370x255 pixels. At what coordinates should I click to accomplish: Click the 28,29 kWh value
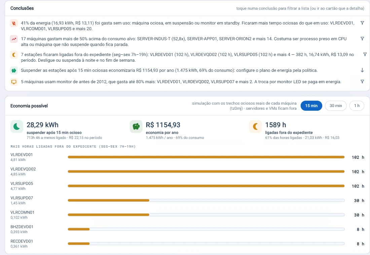[42, 125]
